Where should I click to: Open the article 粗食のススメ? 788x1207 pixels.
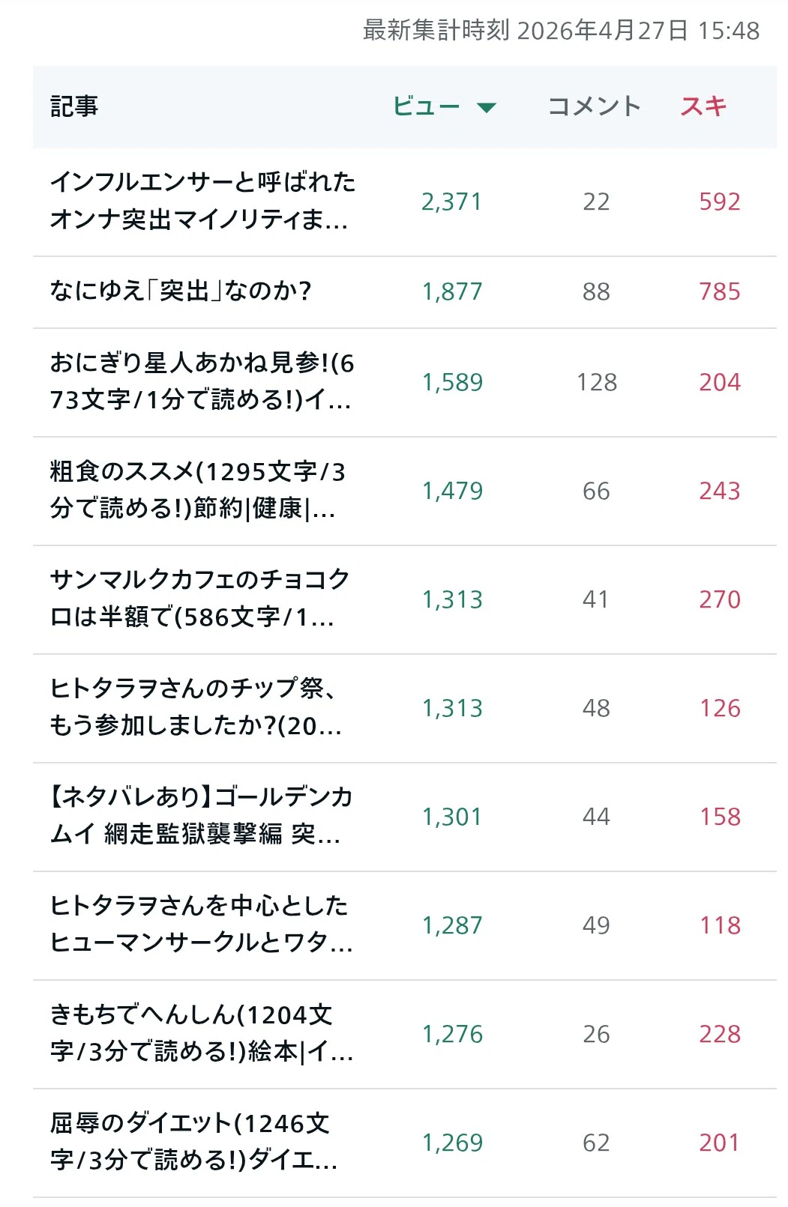pos(198,490)
